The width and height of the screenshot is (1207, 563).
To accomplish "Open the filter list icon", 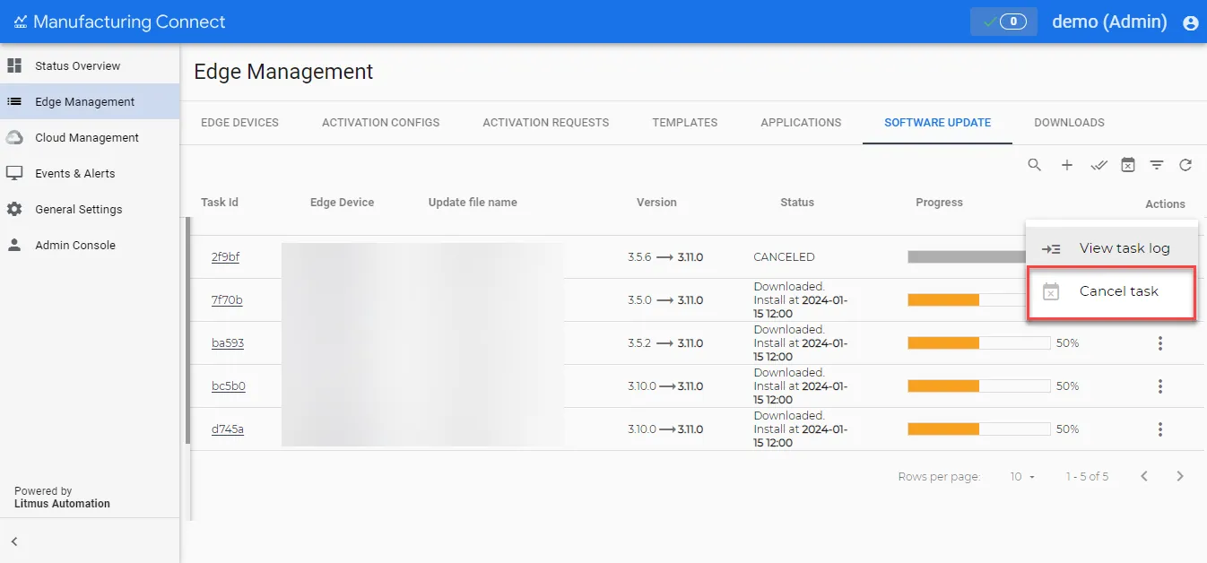I will (x=1157, y=165).
